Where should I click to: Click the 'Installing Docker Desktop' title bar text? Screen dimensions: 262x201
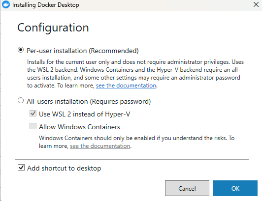[x=46, y=5]
